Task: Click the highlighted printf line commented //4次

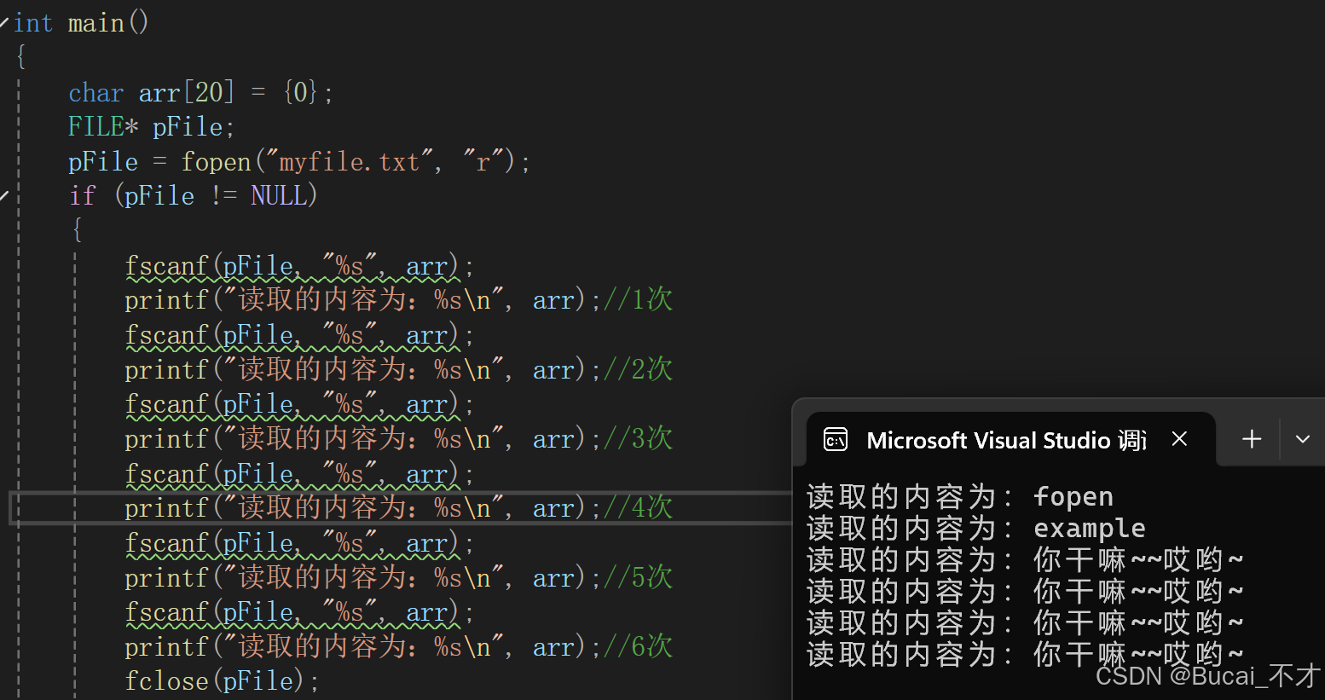Action: pos(399,508)
